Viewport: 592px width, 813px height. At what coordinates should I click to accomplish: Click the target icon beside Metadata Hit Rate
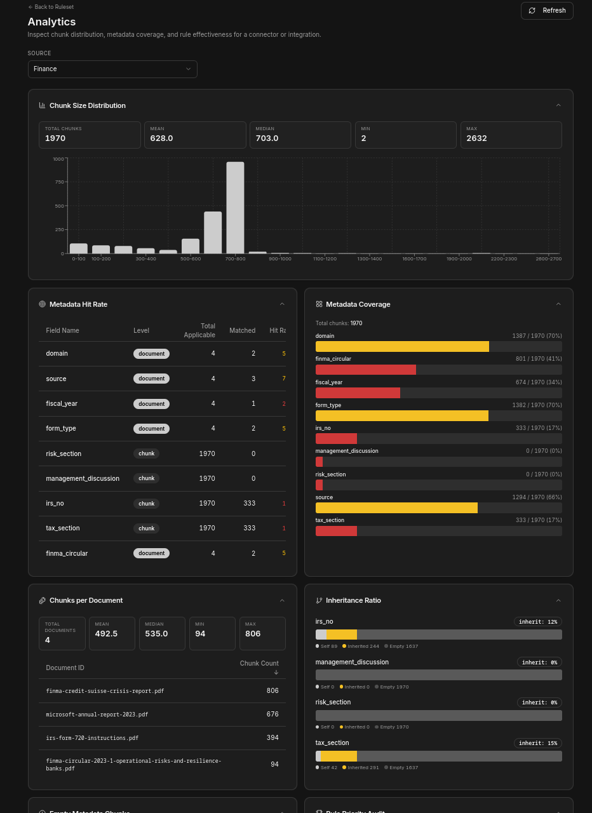tap(42, 304)
